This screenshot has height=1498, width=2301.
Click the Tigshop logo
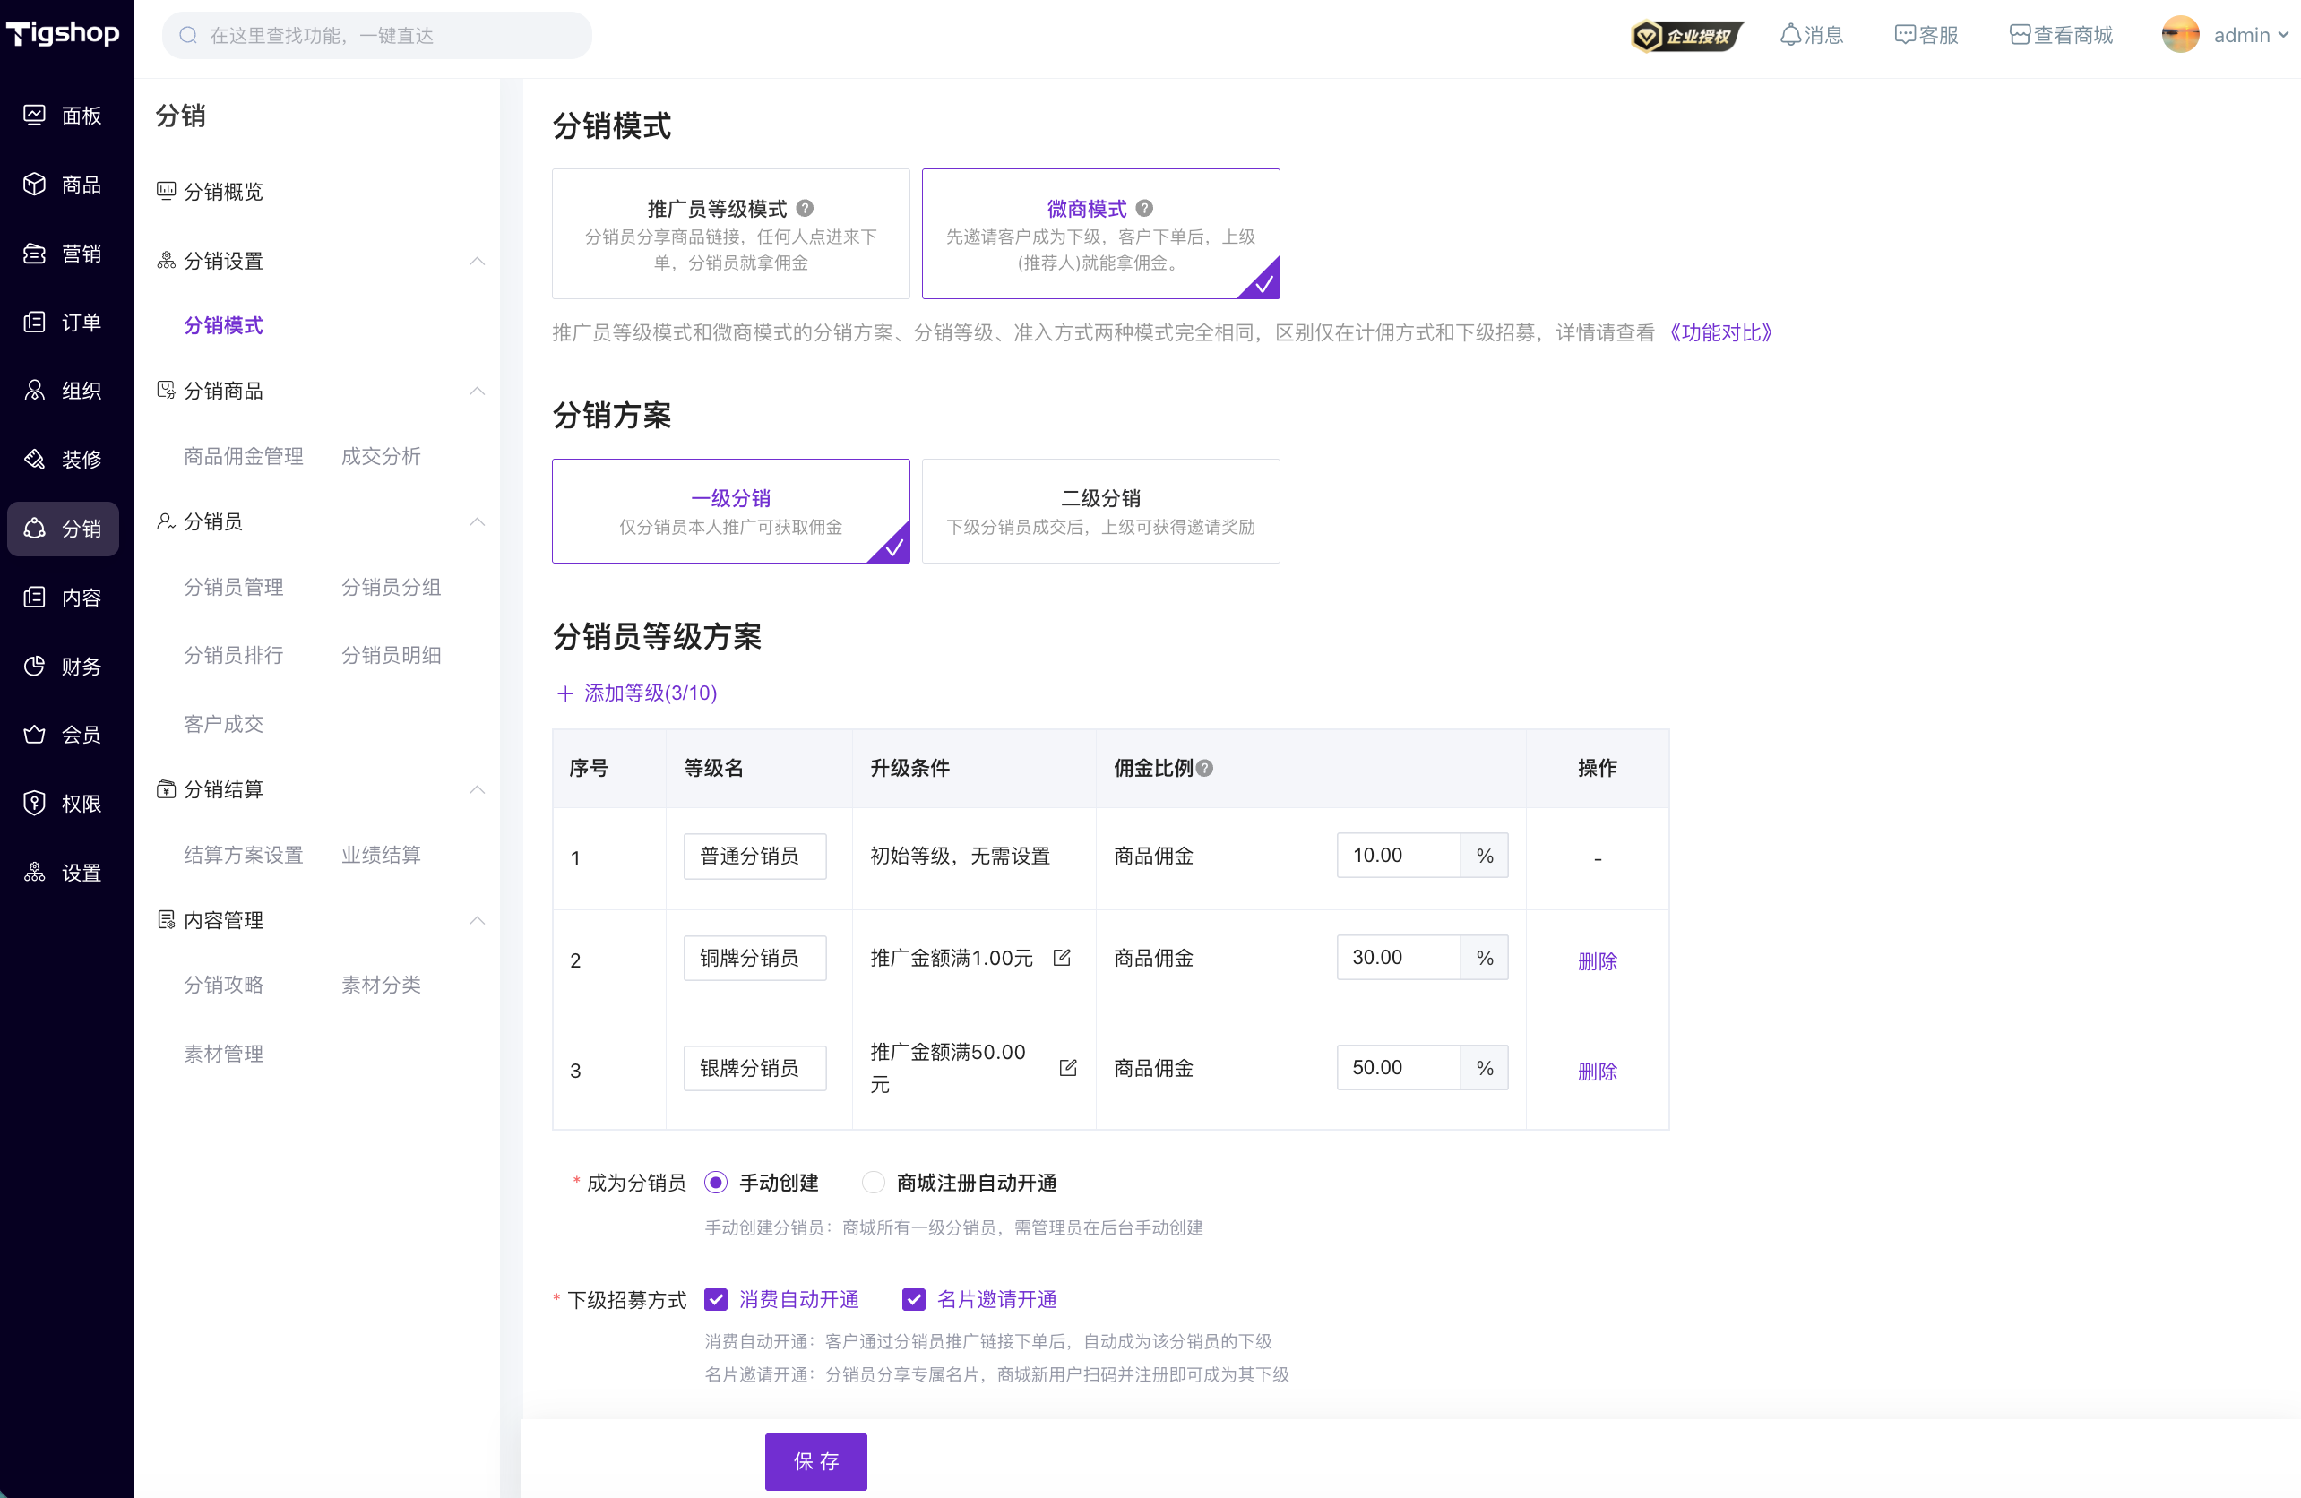63,34
